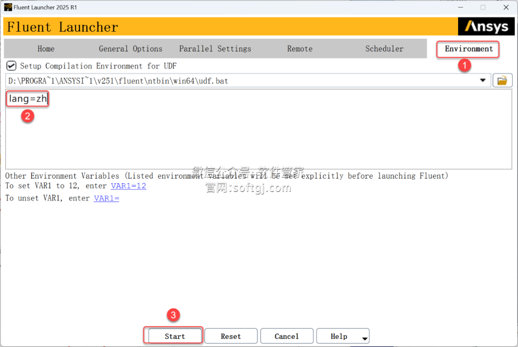Image resolution: width=518 pixels, height=347 pixels.
Task: Click the 'To unset VAR1, enter' text
Action: (x=47, y=198)
